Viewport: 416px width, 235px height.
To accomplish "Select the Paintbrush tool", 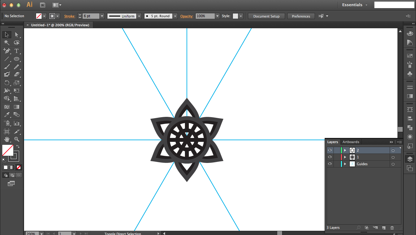I will 7,67.
